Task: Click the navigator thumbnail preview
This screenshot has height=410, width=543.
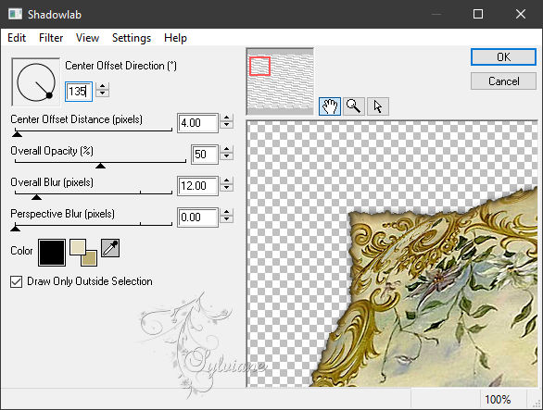Action: tap(280, 81)
